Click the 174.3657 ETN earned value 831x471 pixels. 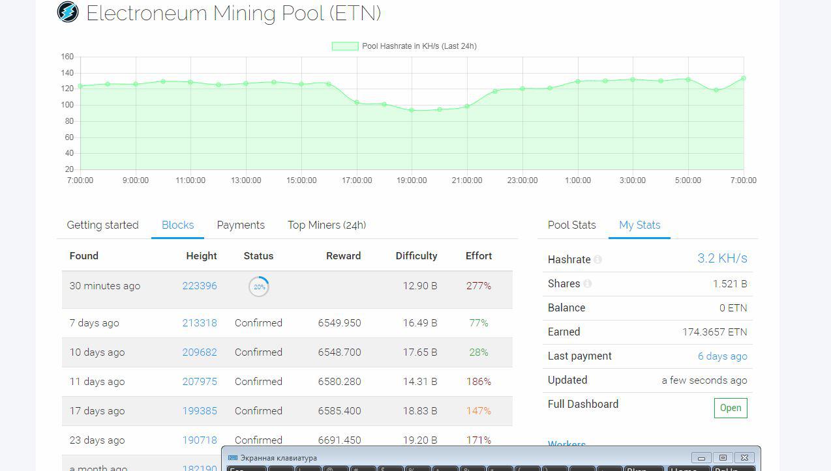coord(715,332)
